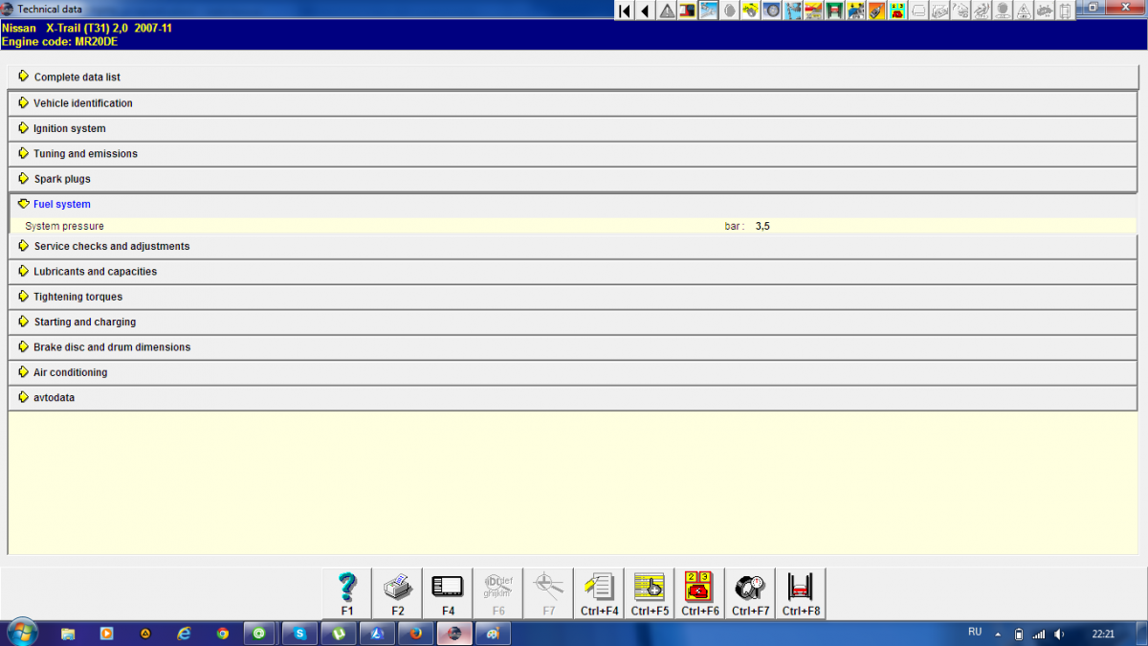Click the disabled F7 magnifier button

coord(549,593)
